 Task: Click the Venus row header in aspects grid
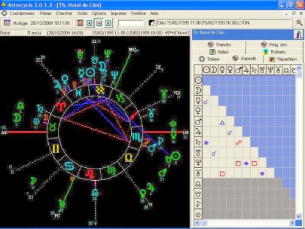pyautogui.click(x=198, y=111)
